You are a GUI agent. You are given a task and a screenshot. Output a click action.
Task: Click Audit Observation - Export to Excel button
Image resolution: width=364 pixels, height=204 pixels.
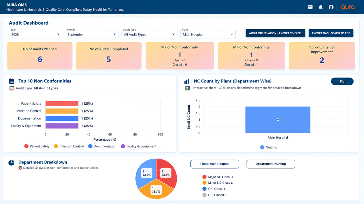coord(275,33)
